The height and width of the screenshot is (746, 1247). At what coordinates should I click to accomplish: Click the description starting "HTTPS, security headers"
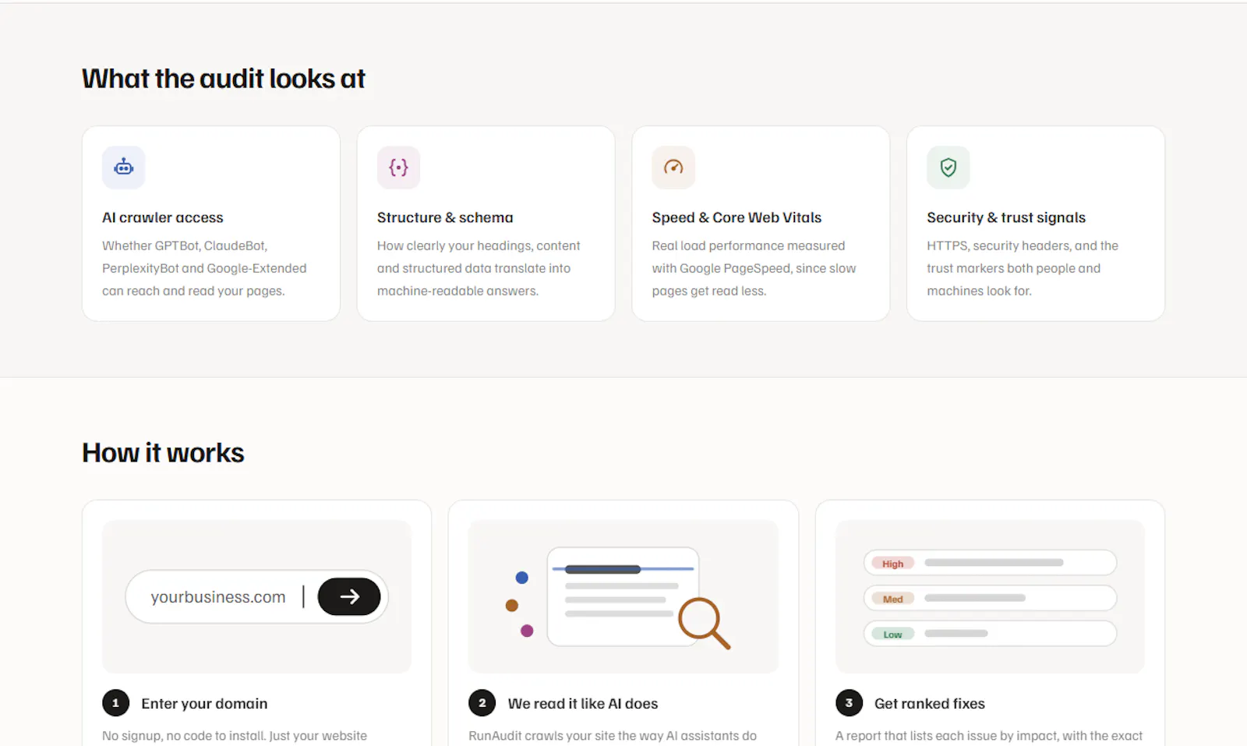(1023, 268)
